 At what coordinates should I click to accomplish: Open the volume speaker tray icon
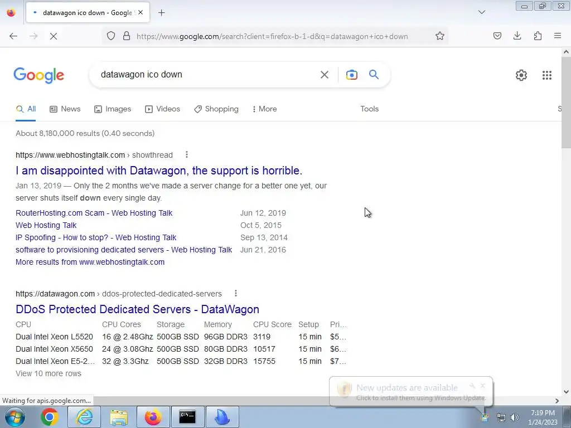(515, 417)
